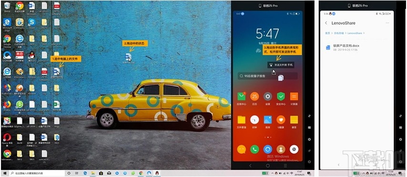This screenshot has width=407, height=177.
Task: Open the Camera app in the phone dock
Action: tap(294, 149)
